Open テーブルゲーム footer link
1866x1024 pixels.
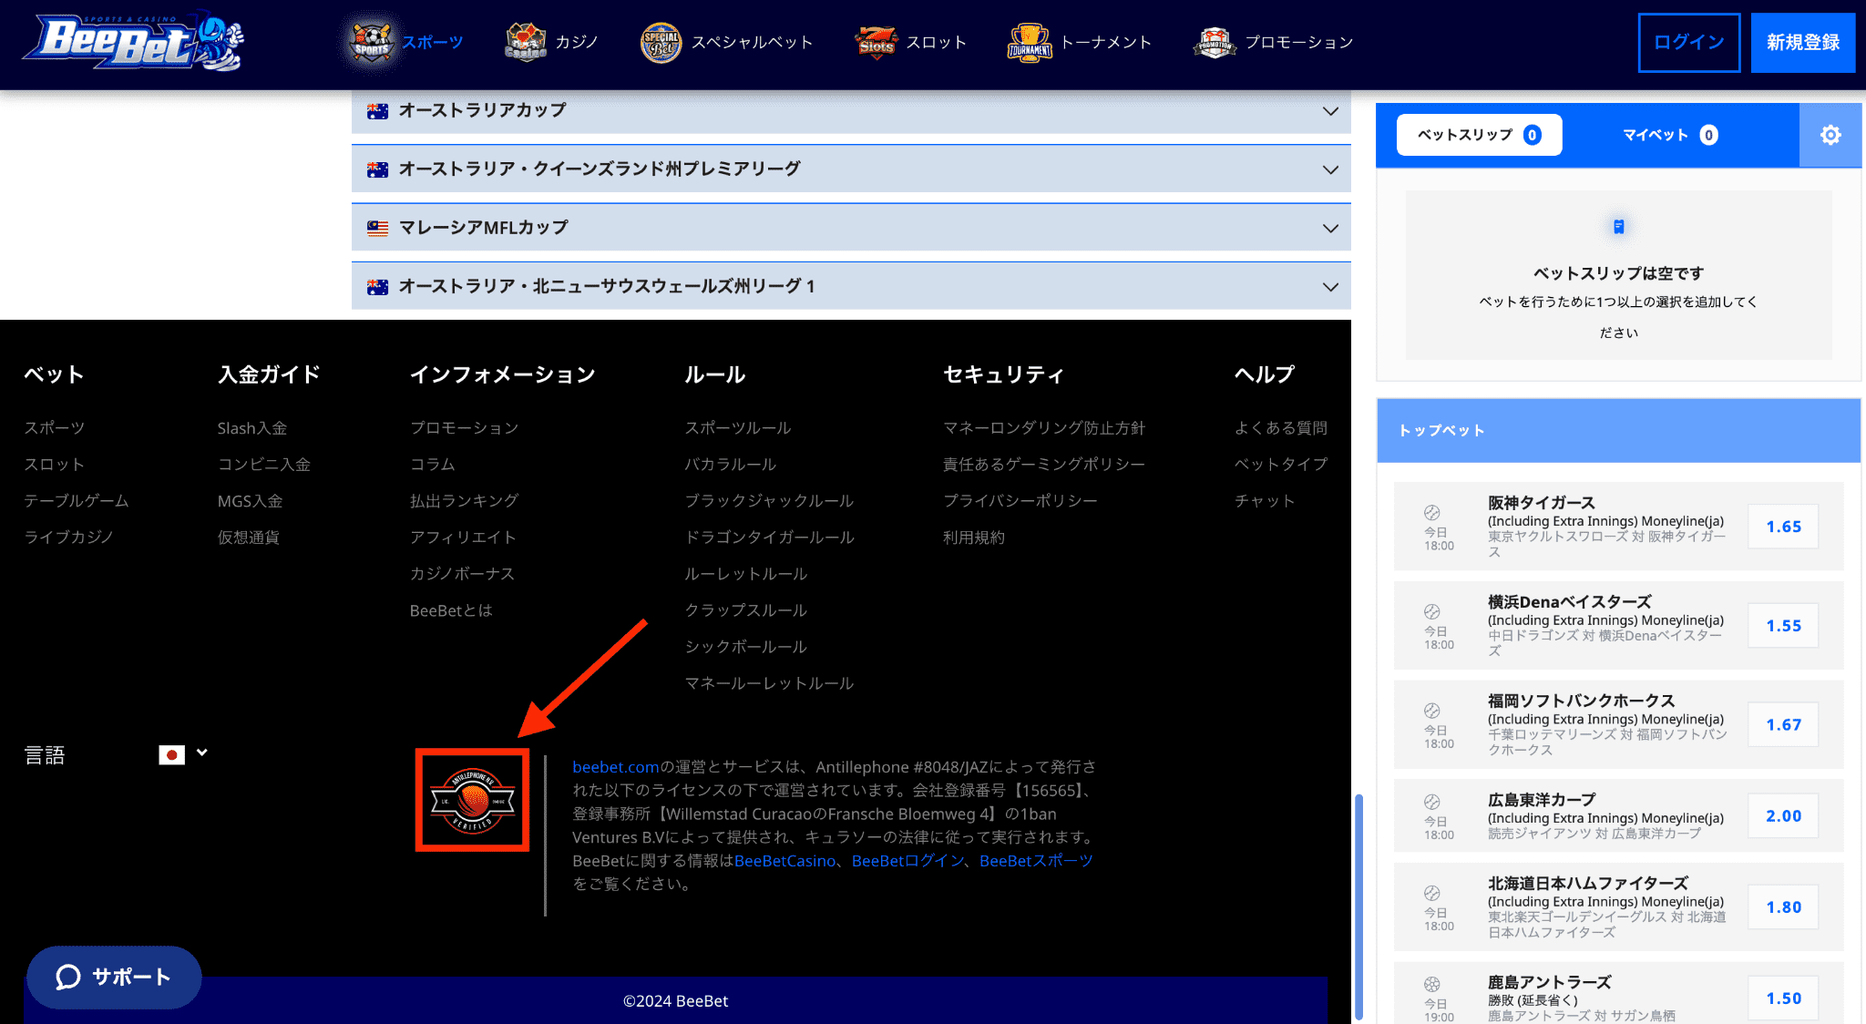pyautogui.click(x=77, y=501)
